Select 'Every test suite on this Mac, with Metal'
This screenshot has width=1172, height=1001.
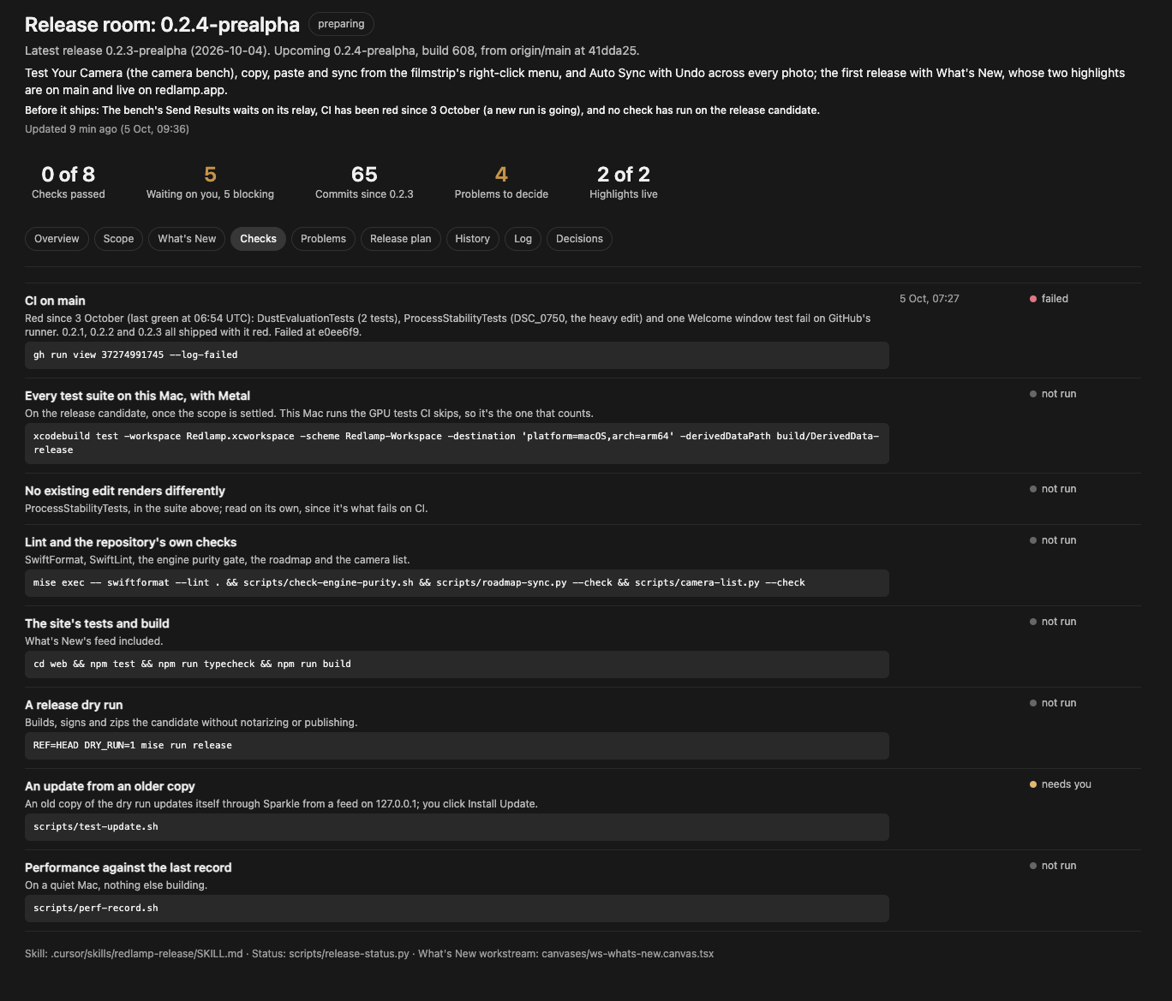click(137, 396)
